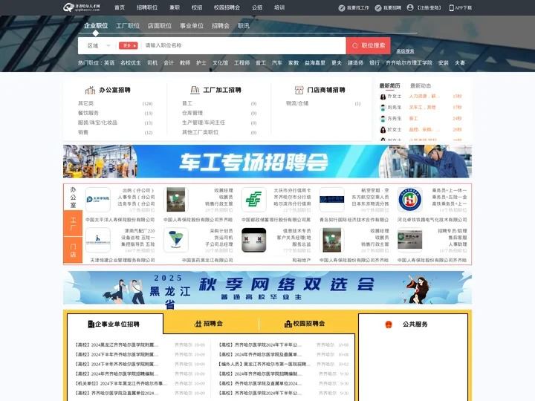Image resolution: width=535 pixels, height=401 pixels.
Task: Click hot job keyword 会计
Action: click(169, 62)
